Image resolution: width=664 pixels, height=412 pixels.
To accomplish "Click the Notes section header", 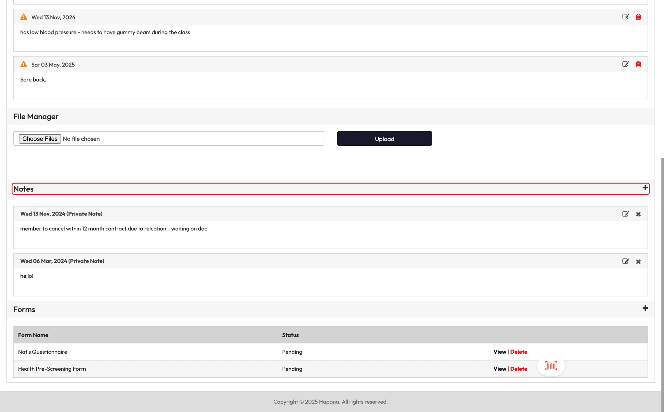I will tap(23, 189).
